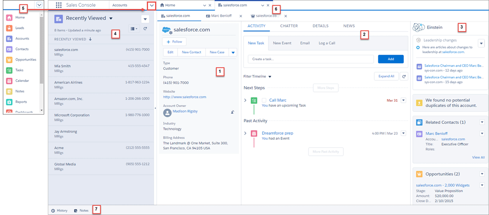
Task: Open History in the utility bar
Action: 60,211
